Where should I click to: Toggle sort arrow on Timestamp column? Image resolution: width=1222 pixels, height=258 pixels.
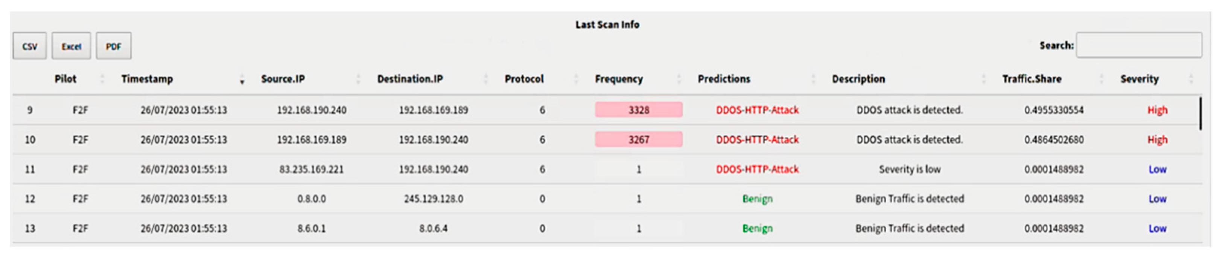tap(242, 80)
